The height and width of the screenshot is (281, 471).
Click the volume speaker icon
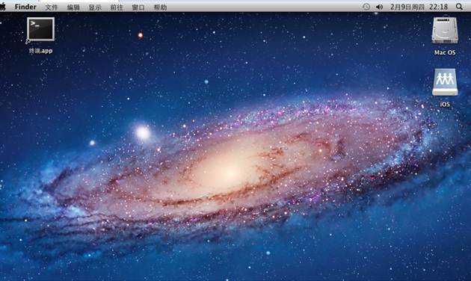(379, 7)
